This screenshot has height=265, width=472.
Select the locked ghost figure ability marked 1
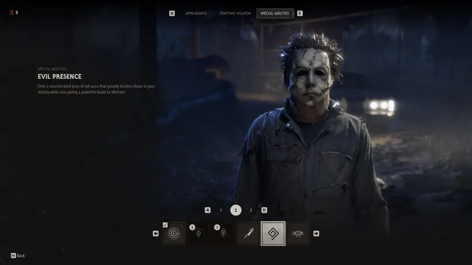point(223,234)
